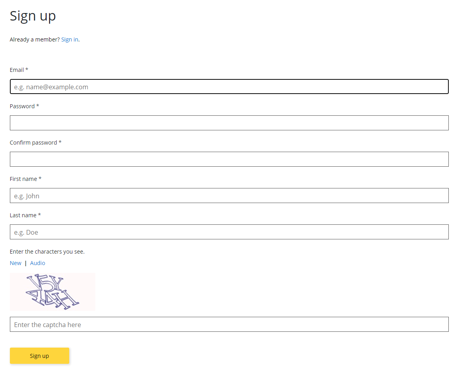Click into the Password field
465x380 pixels.
coord(229,123)
